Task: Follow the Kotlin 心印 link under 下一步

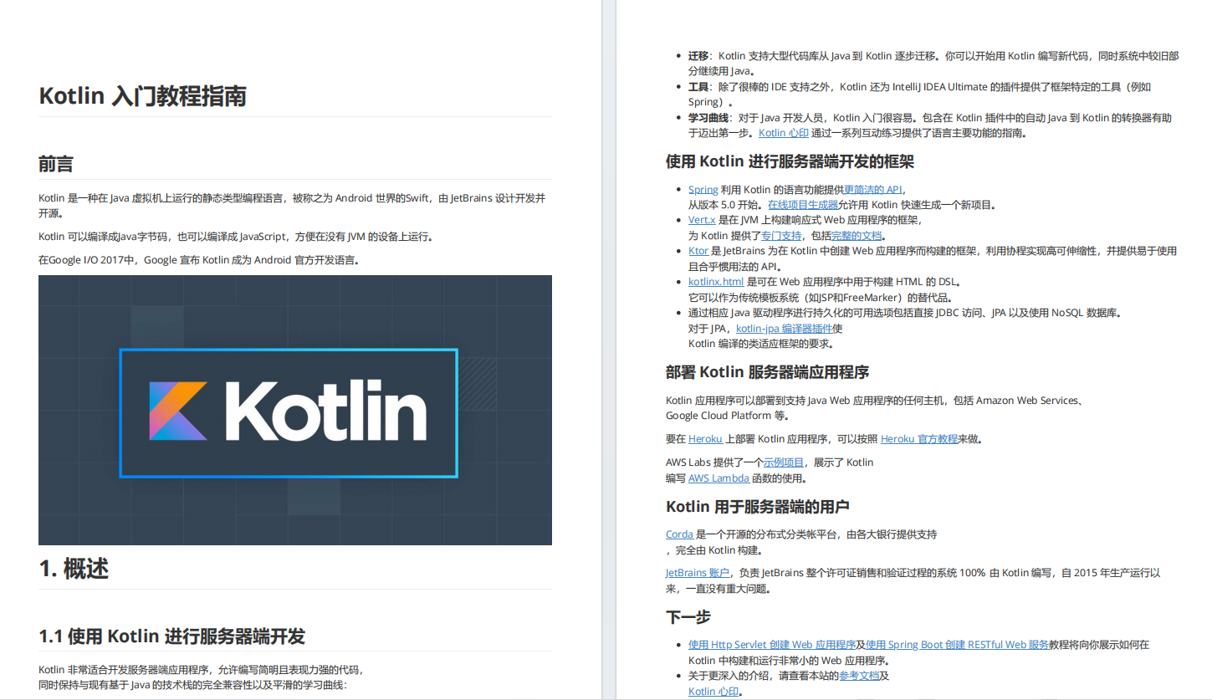Action: 710,691
